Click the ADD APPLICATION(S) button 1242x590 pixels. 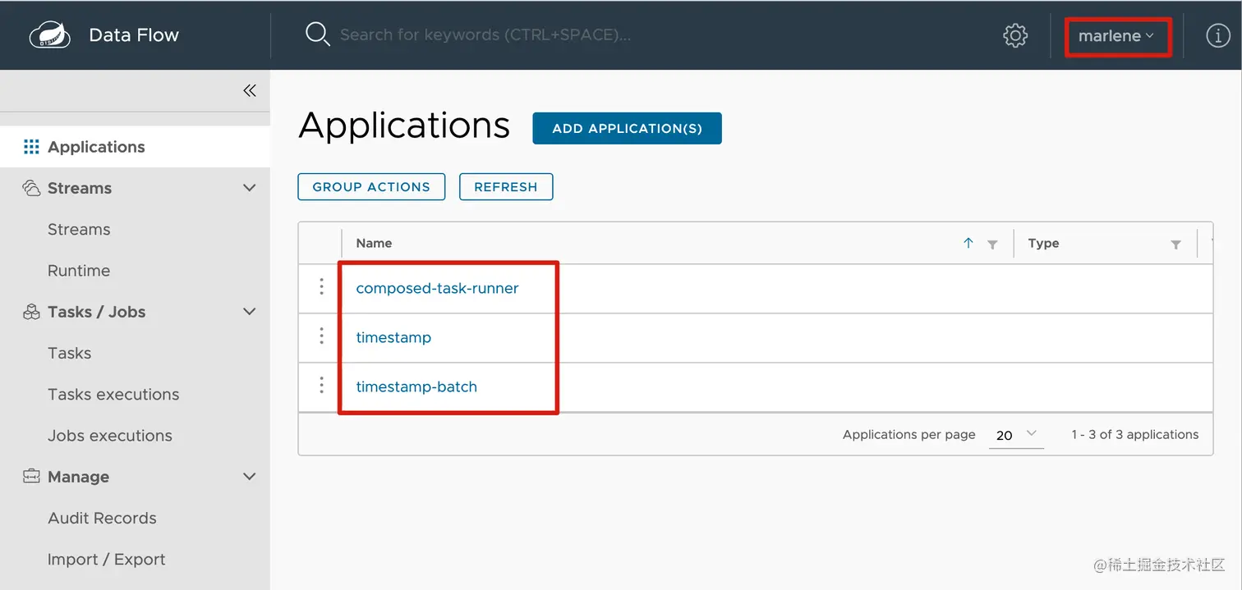coord(627,128)
